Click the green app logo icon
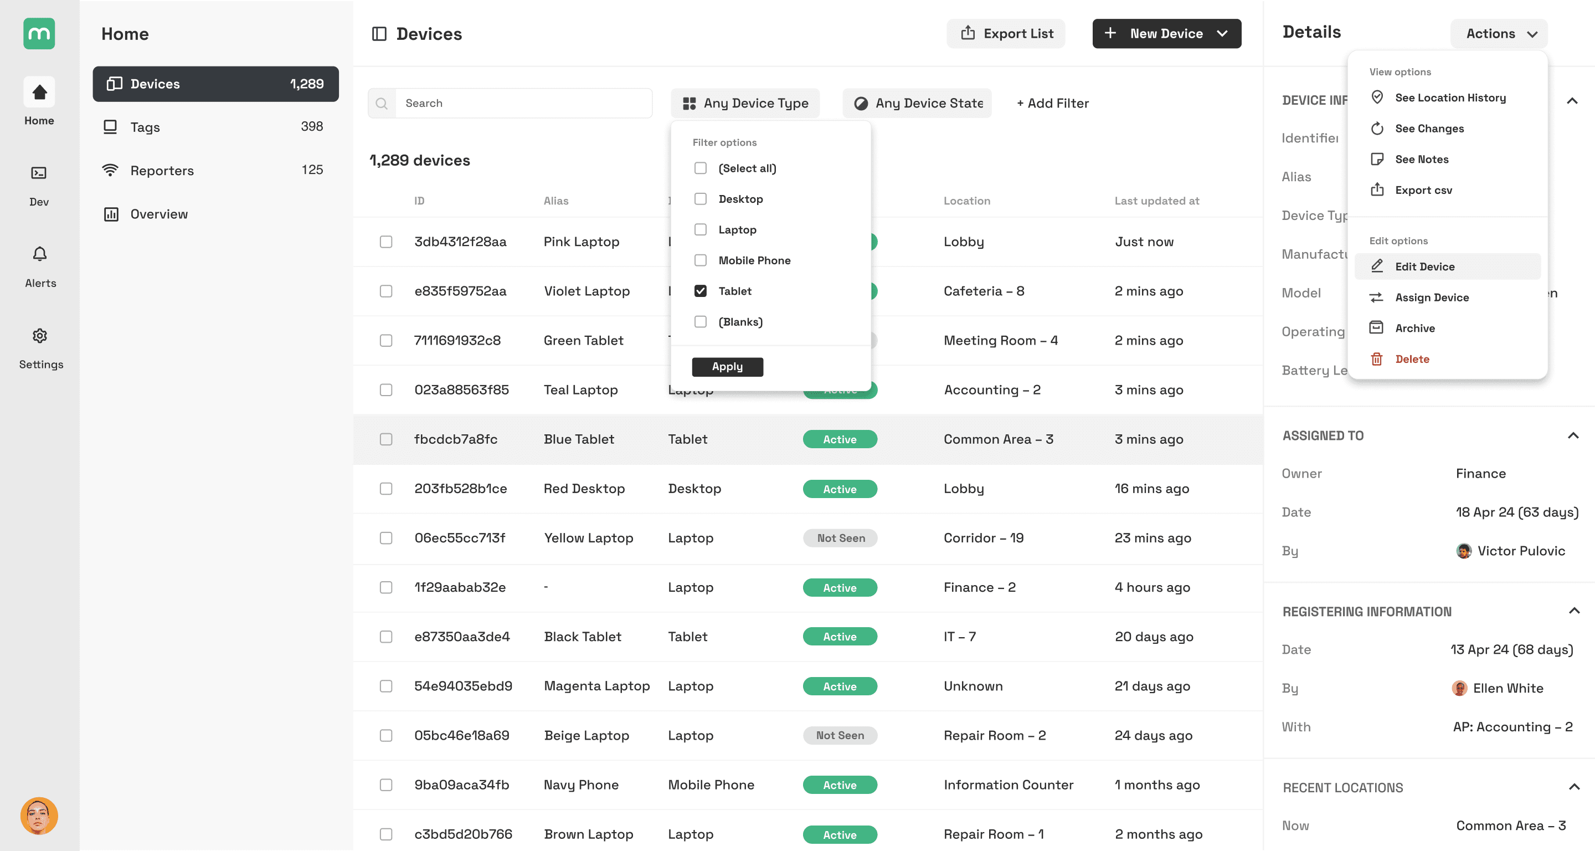Image resolution: width=1595 pixels, height=851 pixels. [x=39, y=33]
